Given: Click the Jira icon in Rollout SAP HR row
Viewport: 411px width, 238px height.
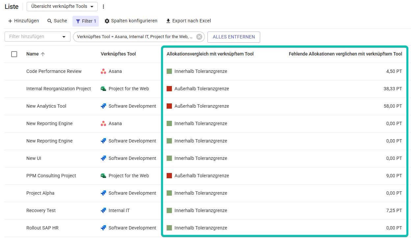Looking at the screenshot, I should (x=103, y=228).
